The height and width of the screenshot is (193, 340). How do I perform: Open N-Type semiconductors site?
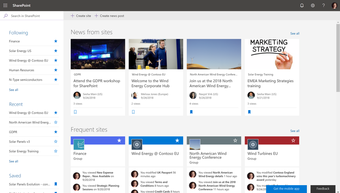[26, 80]
